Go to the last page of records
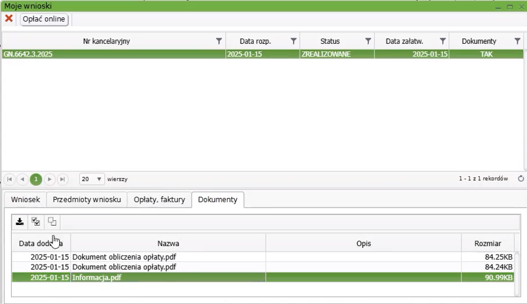The height and width of the screenshot is (304, 527). click(62, 179)
